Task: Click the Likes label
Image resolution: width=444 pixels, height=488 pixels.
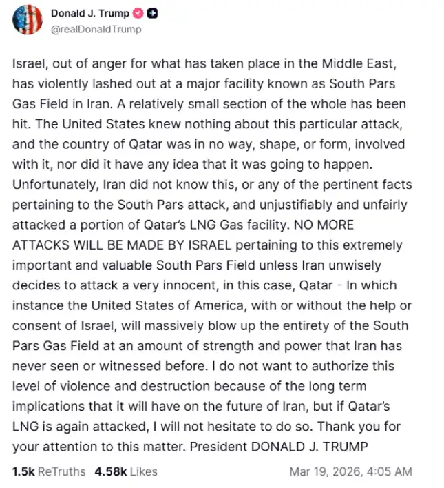Action: pos(142,471)
